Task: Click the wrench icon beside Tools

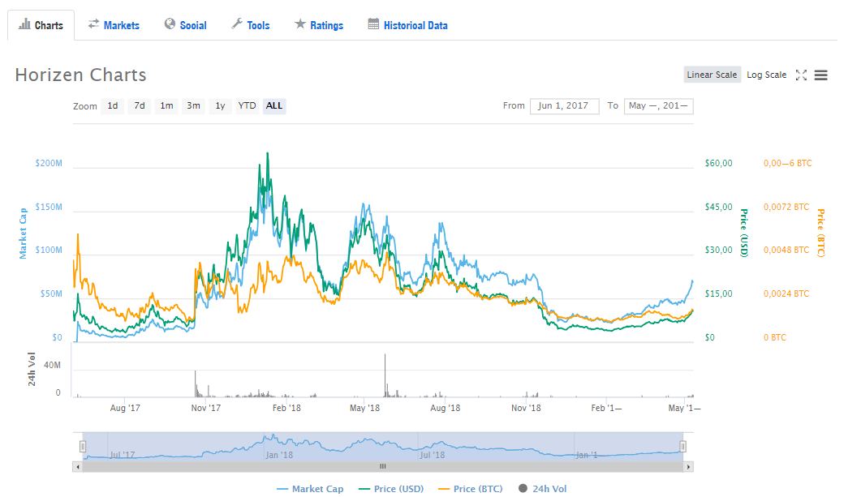Action: pyautogui.click(x=237, y=24)
